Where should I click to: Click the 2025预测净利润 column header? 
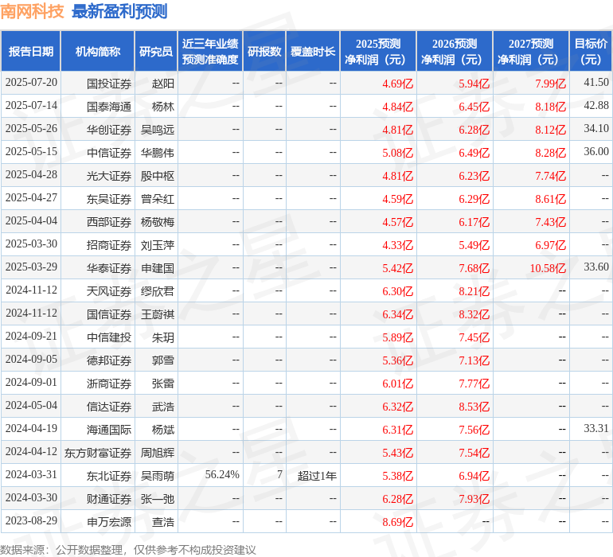pyautogui.click(x=378, y=52)
